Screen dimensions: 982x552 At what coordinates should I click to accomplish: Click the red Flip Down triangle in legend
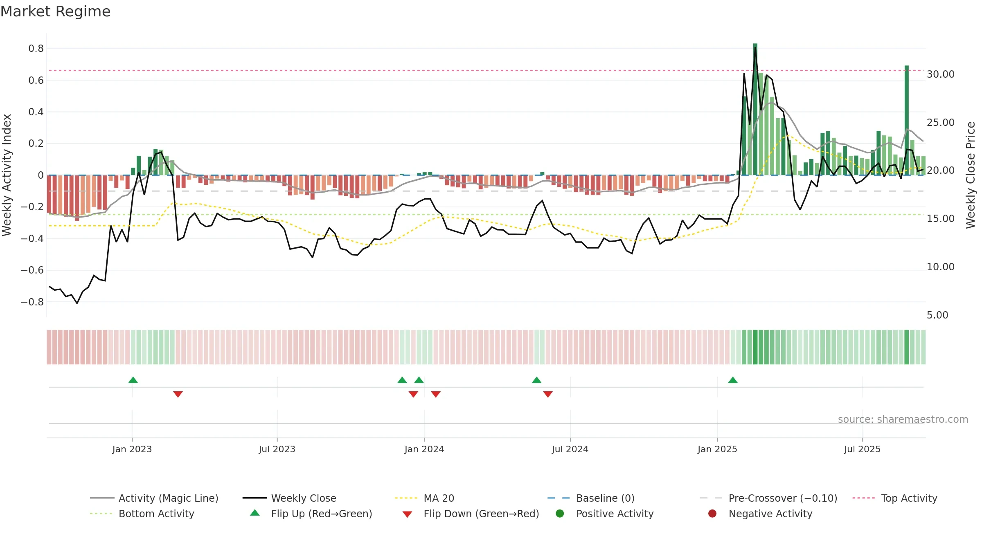point(407,514)
